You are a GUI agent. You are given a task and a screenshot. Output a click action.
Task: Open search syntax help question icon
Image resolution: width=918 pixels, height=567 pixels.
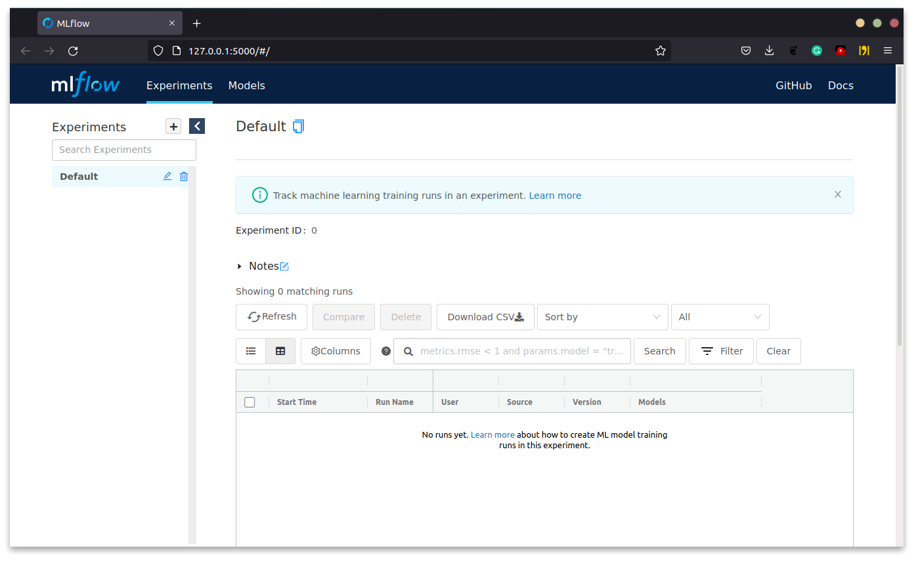[386, 351]
